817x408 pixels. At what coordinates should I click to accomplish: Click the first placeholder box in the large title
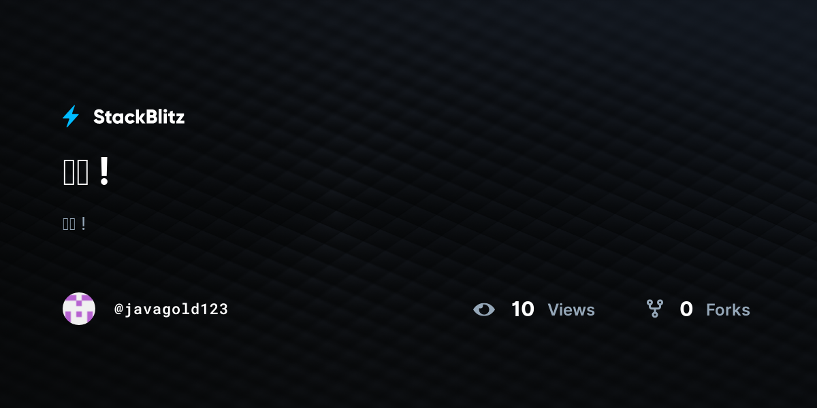pos(69,173)
